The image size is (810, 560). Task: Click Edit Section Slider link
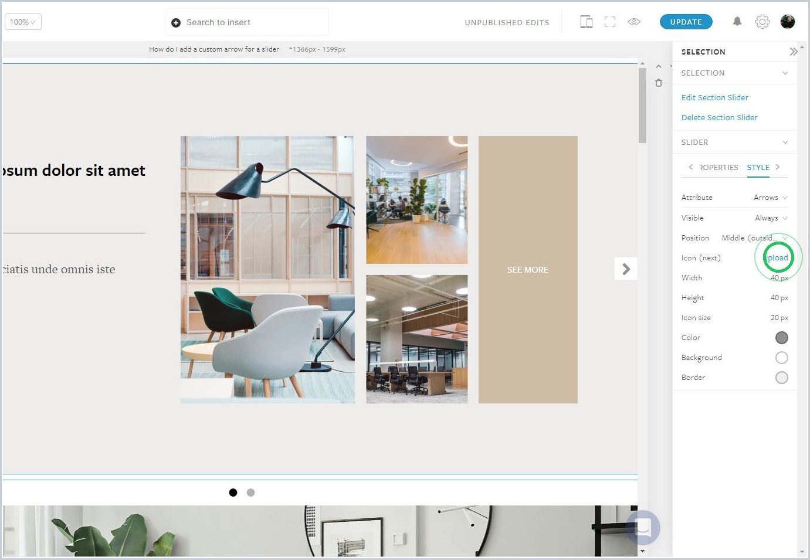pos(714,97)
